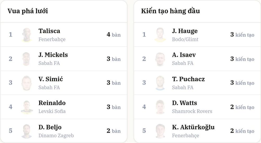
Task: Click Dinamo Zagreb under D. Beljo
Action: 56,135
